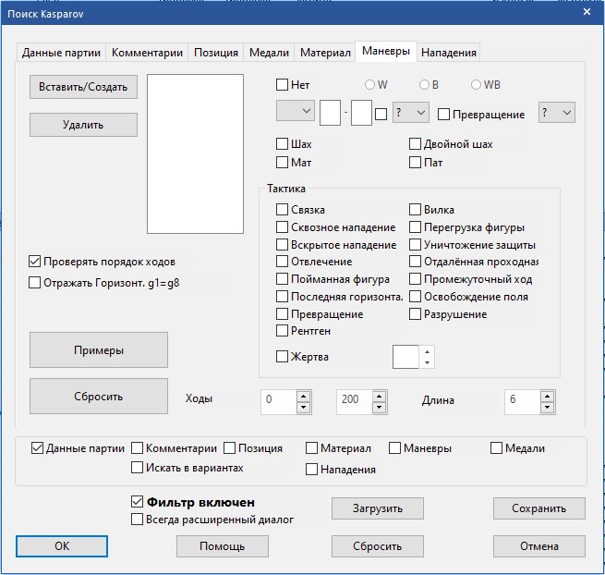Increment the Жертва spinner
This screenshot has width=605, height=575.
tap(427, 351)
